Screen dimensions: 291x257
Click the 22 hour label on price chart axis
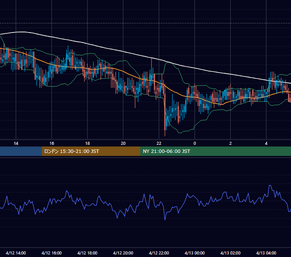coord(159,143)
